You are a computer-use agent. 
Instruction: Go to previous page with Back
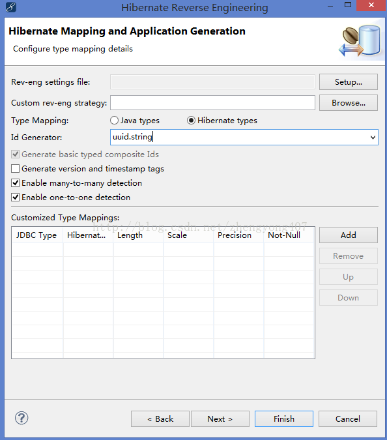point(160,419)
